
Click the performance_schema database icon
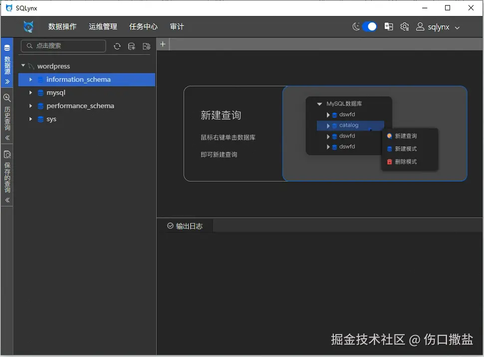[x=40, y=106]
